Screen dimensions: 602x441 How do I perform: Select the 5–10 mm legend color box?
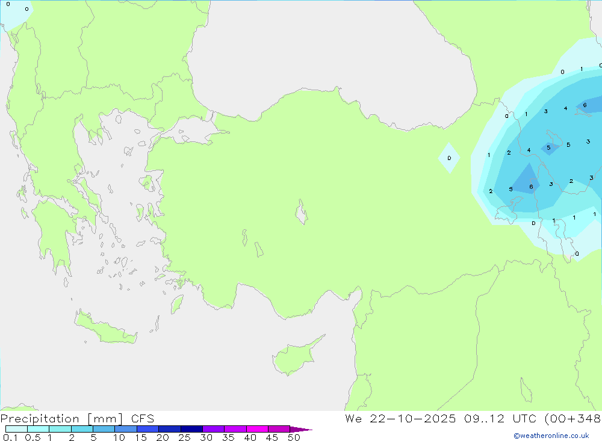[x=104, y=429]
